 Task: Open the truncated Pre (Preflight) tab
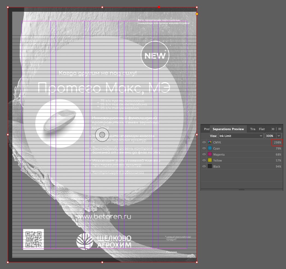coord(207,129)
